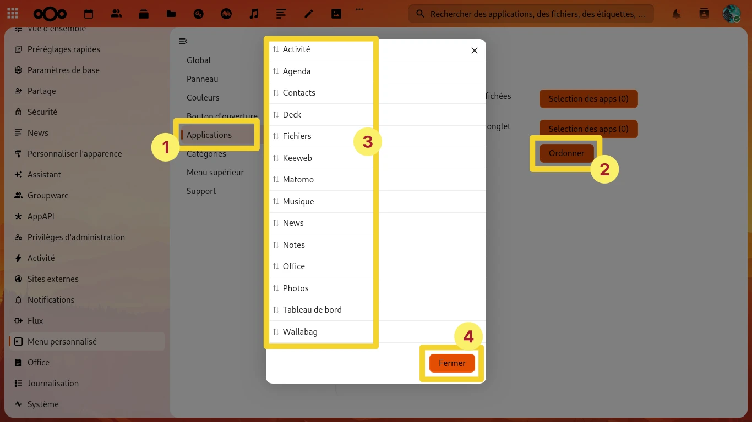
Task: Open the Sécurité settings page
Action: [86, 112]
